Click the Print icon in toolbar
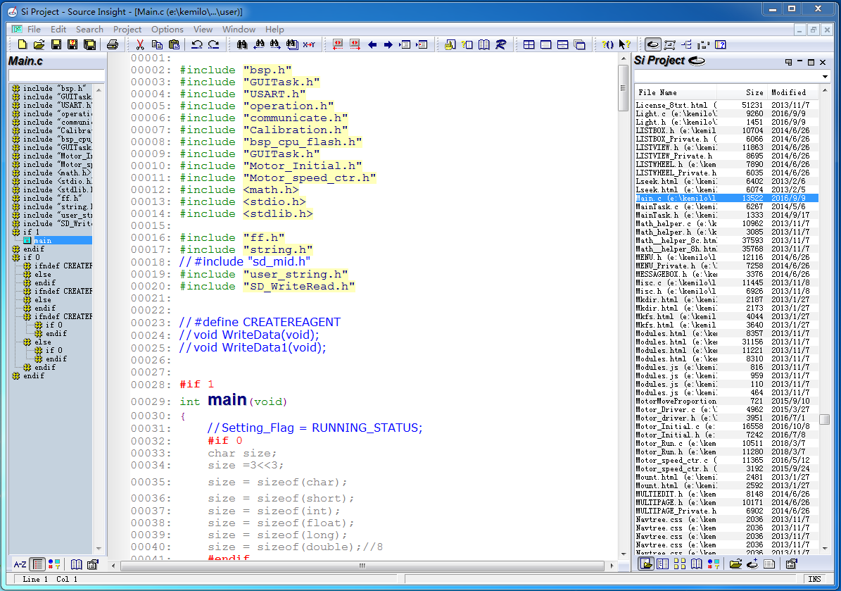This screenshot has width=841, height=591. [x=113, y=45]
